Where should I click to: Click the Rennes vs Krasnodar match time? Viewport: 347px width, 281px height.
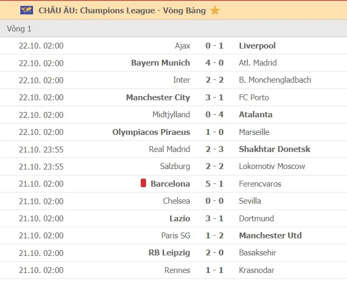pos(41,270)
